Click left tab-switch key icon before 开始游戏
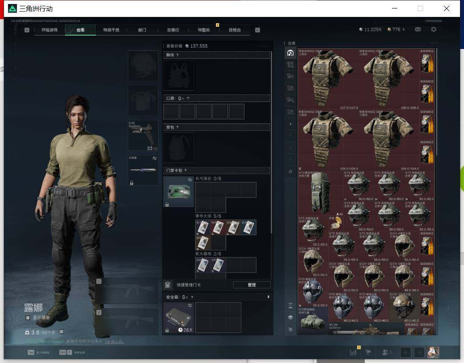This screenshot has width=464, height=363. pyautogui.click(x=27, y=30)
